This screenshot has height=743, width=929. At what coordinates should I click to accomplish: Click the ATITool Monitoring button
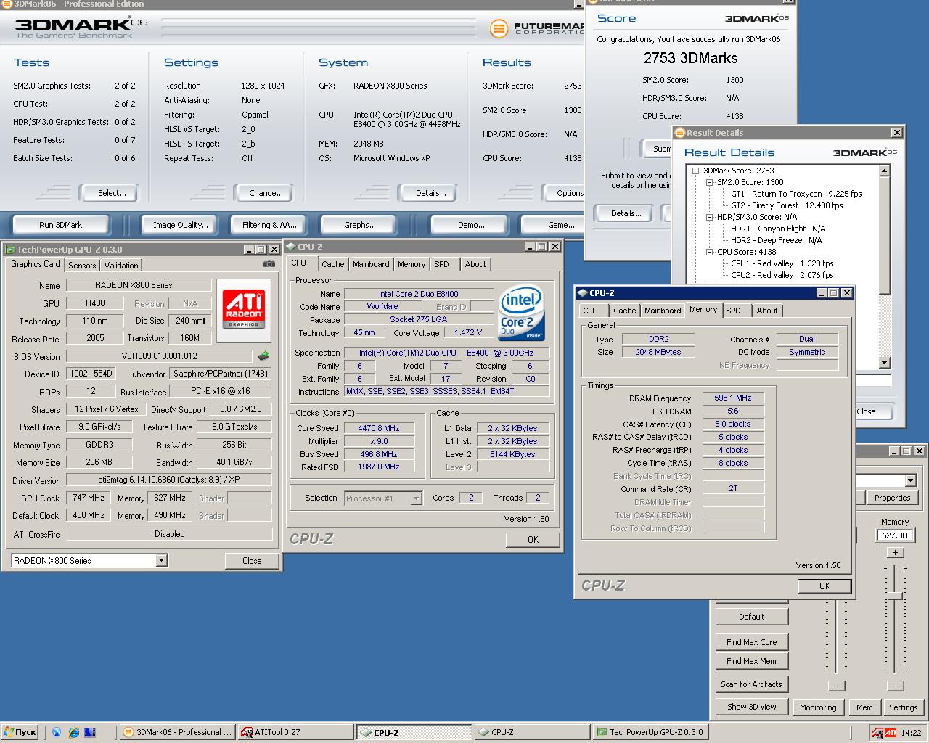(818, 707)
